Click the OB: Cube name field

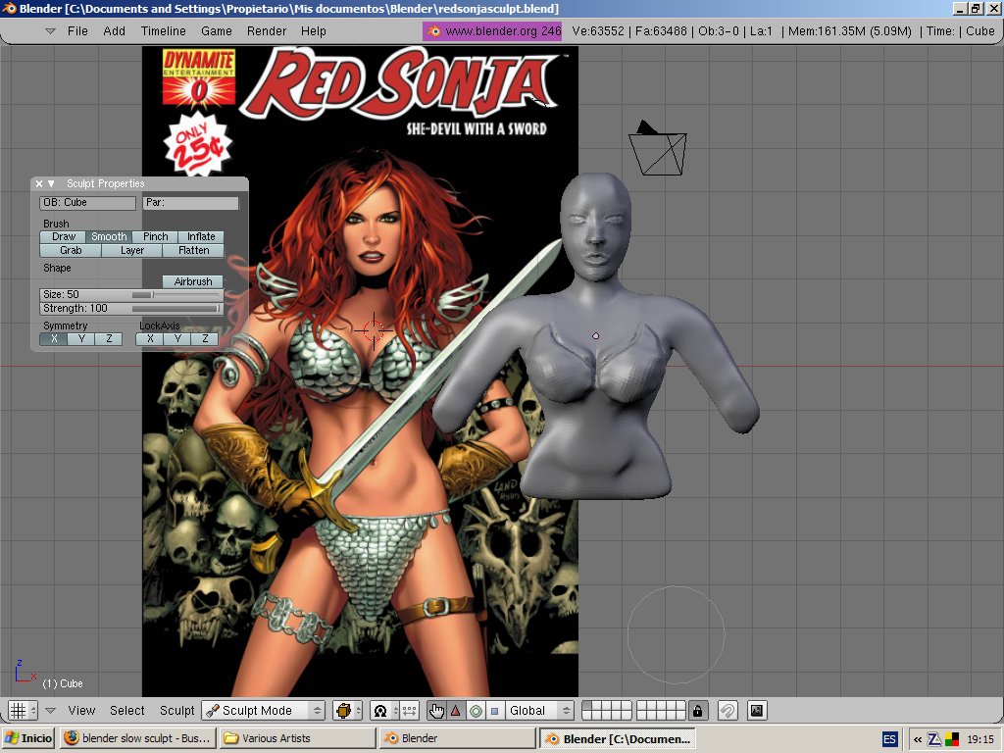click(87, 202)
